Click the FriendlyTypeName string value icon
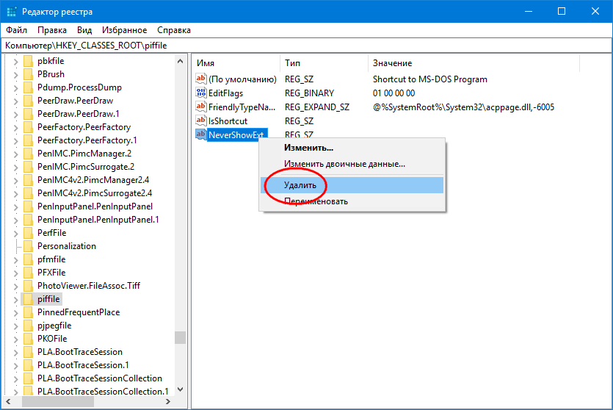Viewport: 613px width, 410px height. 201,107
